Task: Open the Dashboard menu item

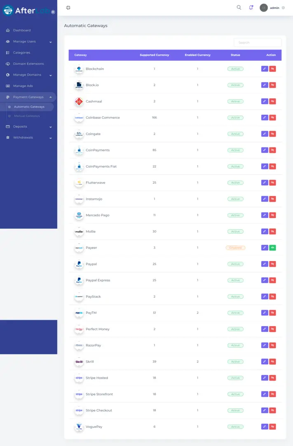Action: [x=21, y=30]
